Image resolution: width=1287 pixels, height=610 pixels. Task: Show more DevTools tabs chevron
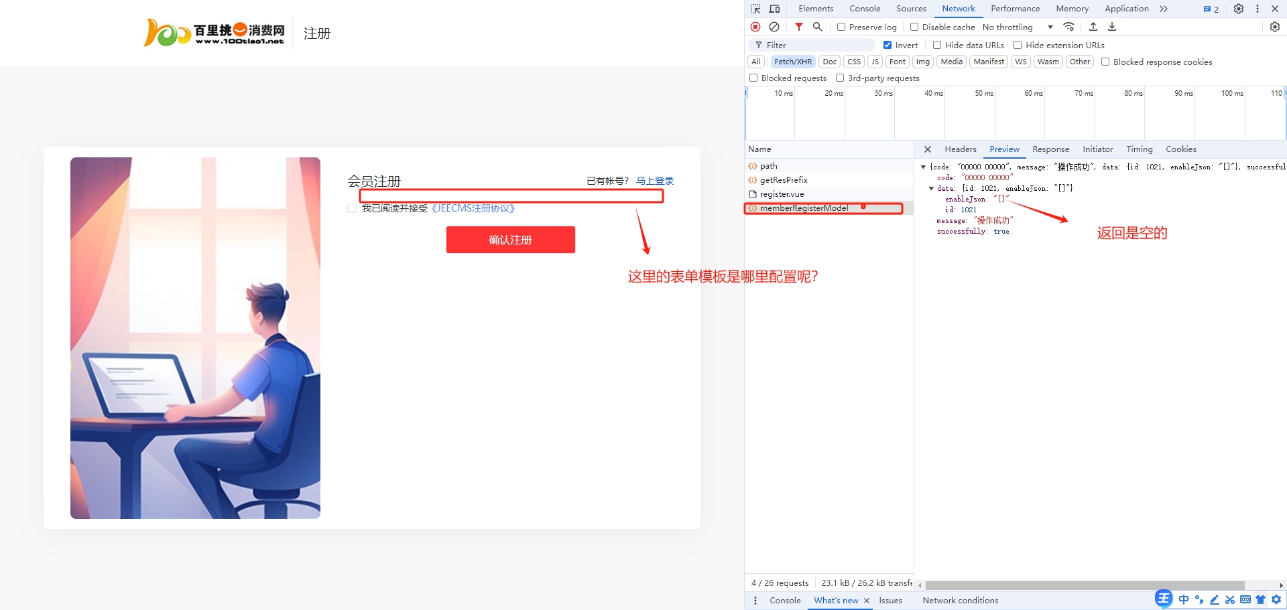pos(1164,9)
